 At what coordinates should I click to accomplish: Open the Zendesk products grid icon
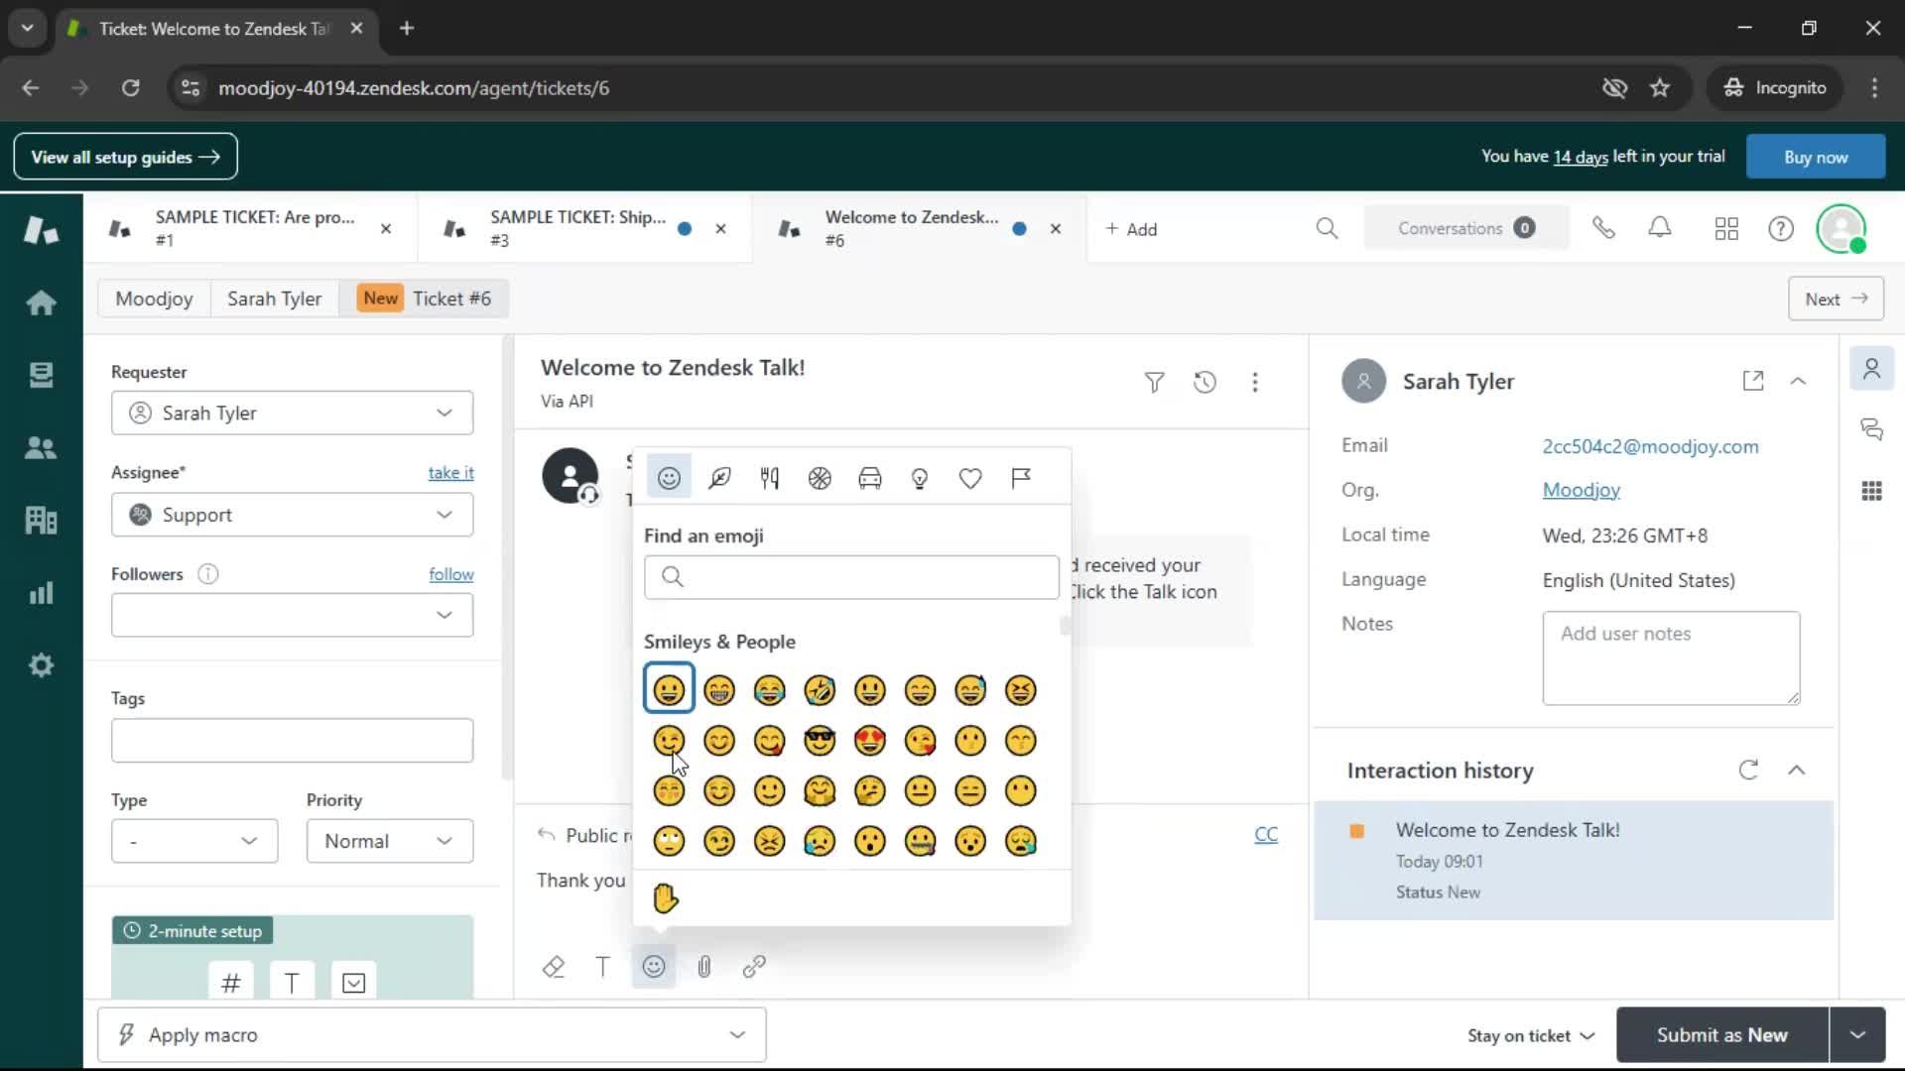pyautogui.click(x=1726, y=229)
